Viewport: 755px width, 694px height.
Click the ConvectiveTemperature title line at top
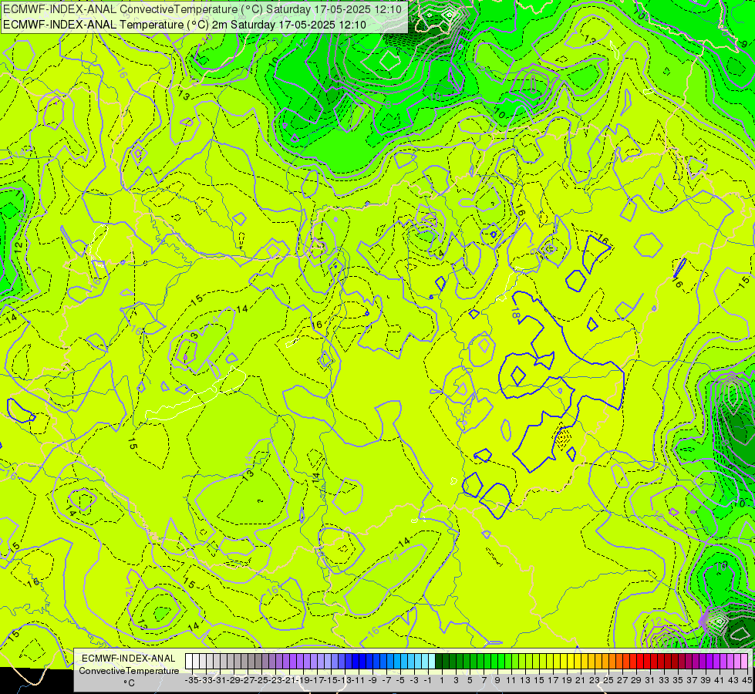coord(202,9)
